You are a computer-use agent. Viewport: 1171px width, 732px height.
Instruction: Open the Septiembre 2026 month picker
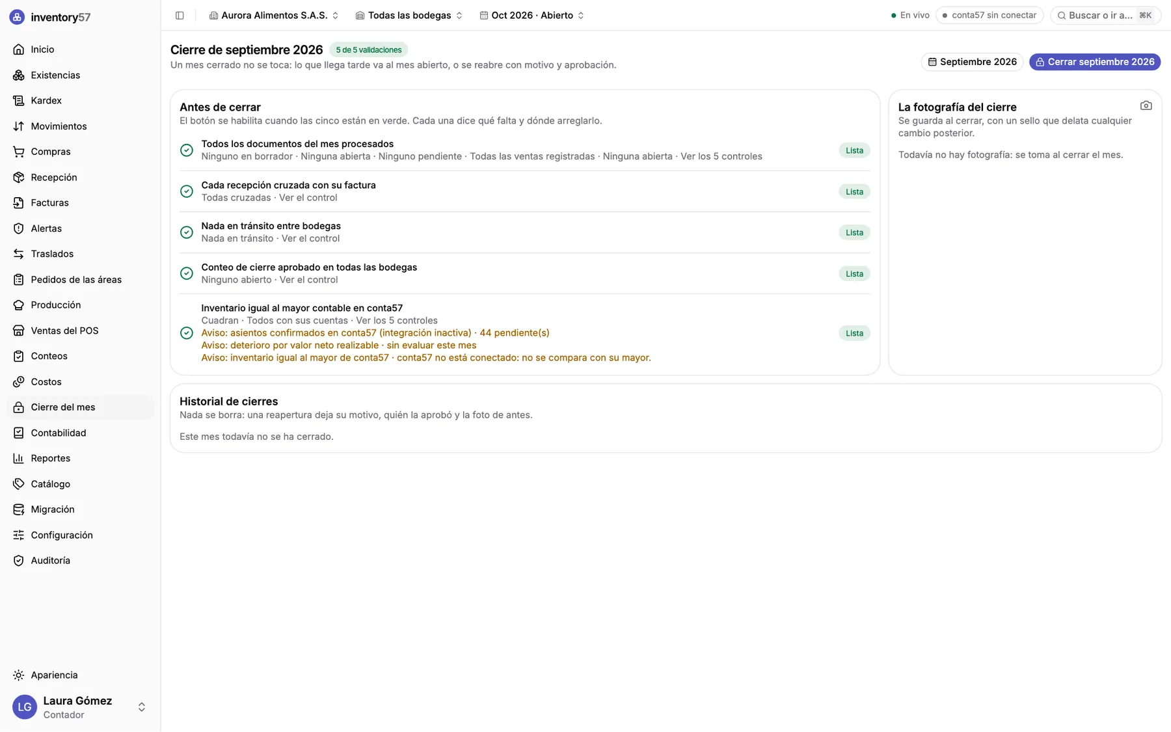(x=972, y=62)
